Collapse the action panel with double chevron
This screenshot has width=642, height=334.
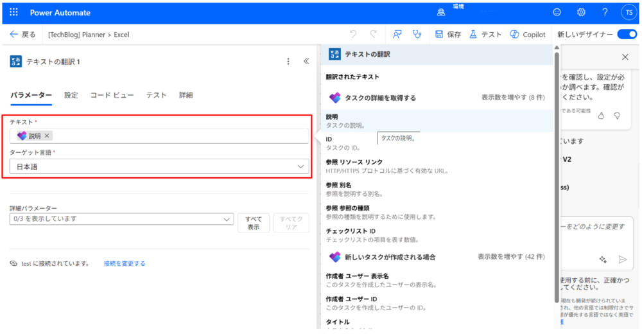click(306, 62)
